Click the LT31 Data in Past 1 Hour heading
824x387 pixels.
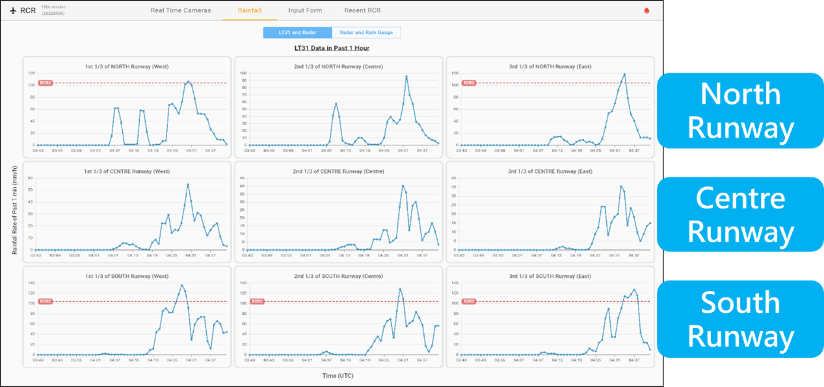pyautogui.click(x=332, y=48)
